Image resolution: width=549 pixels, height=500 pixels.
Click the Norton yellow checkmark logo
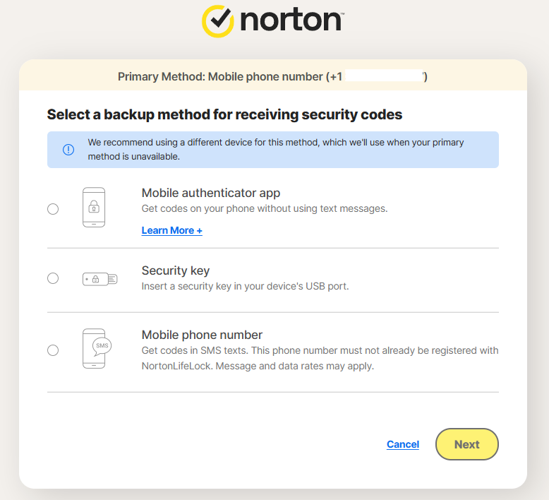[x=218, y=21]
